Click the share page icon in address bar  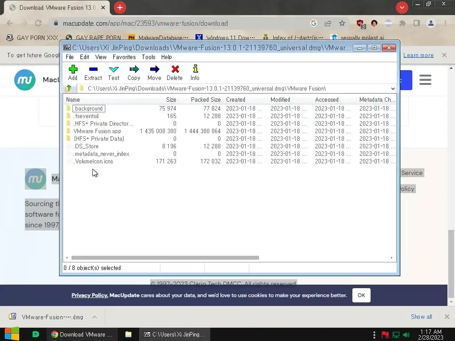coord(328,23)
